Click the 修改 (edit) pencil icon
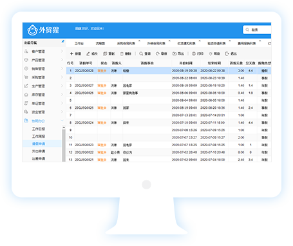The image size is (293, 246). click(88, 53)
